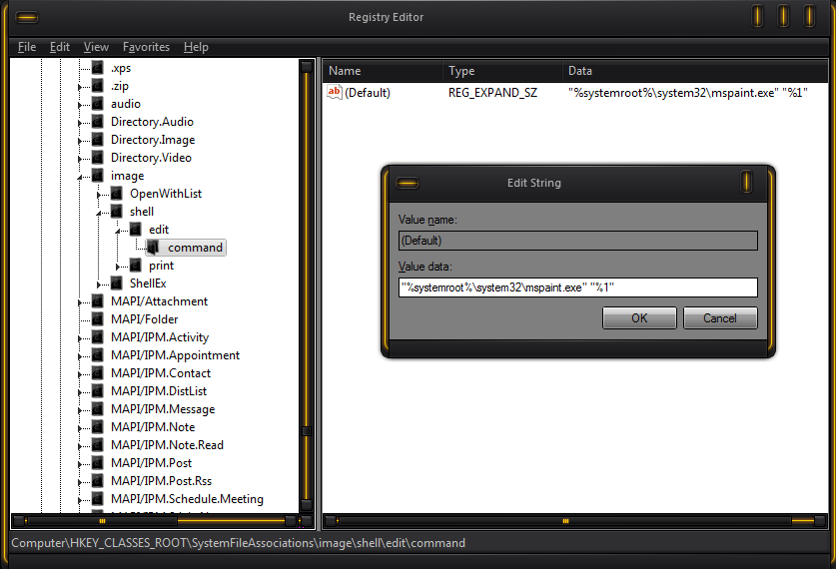This screenshot has width=836, height=569.
Task: Click the Name column header
Action: point(383,71)
